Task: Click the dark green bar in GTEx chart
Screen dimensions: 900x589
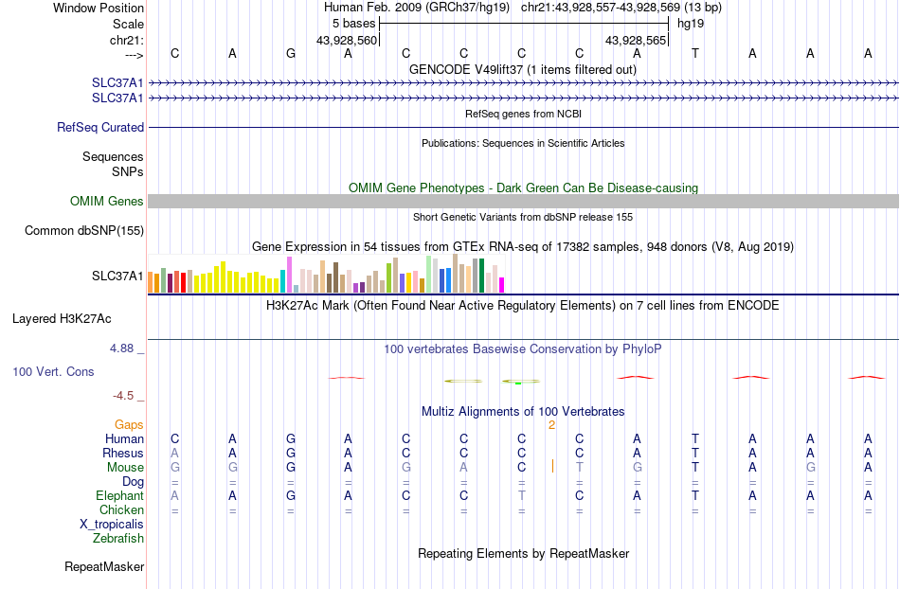Action: click(x=482, y=276)
